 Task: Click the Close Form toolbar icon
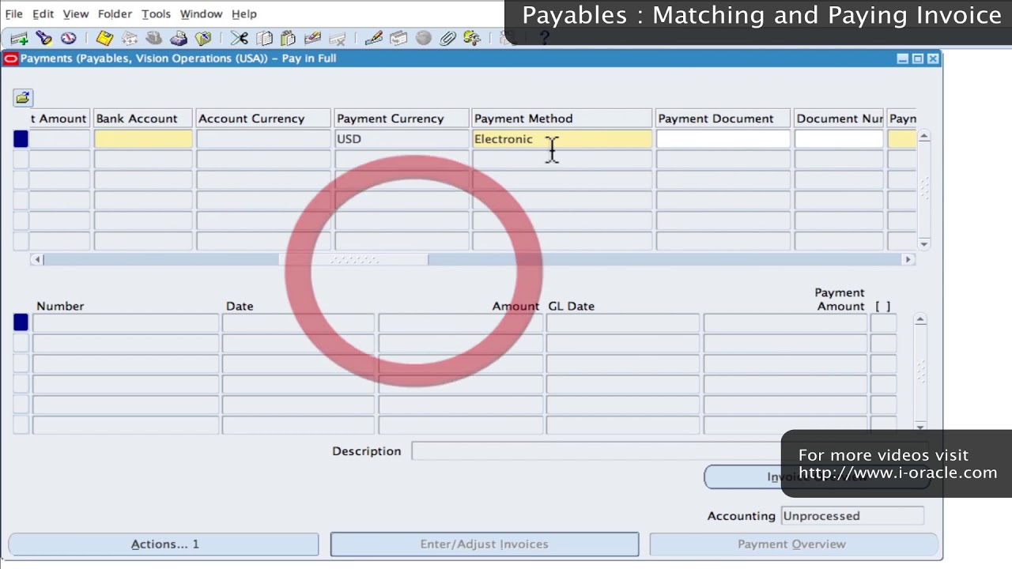[x=203, y=38]
